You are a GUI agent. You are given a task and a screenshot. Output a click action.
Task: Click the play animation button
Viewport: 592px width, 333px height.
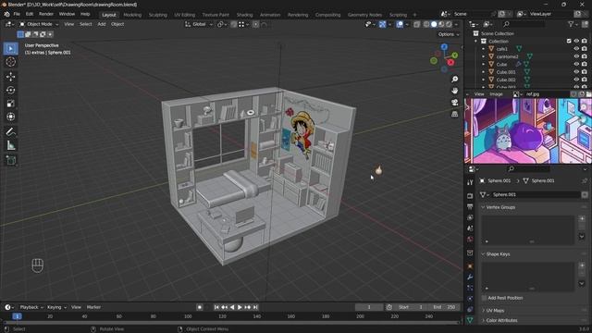click(240, 307)
